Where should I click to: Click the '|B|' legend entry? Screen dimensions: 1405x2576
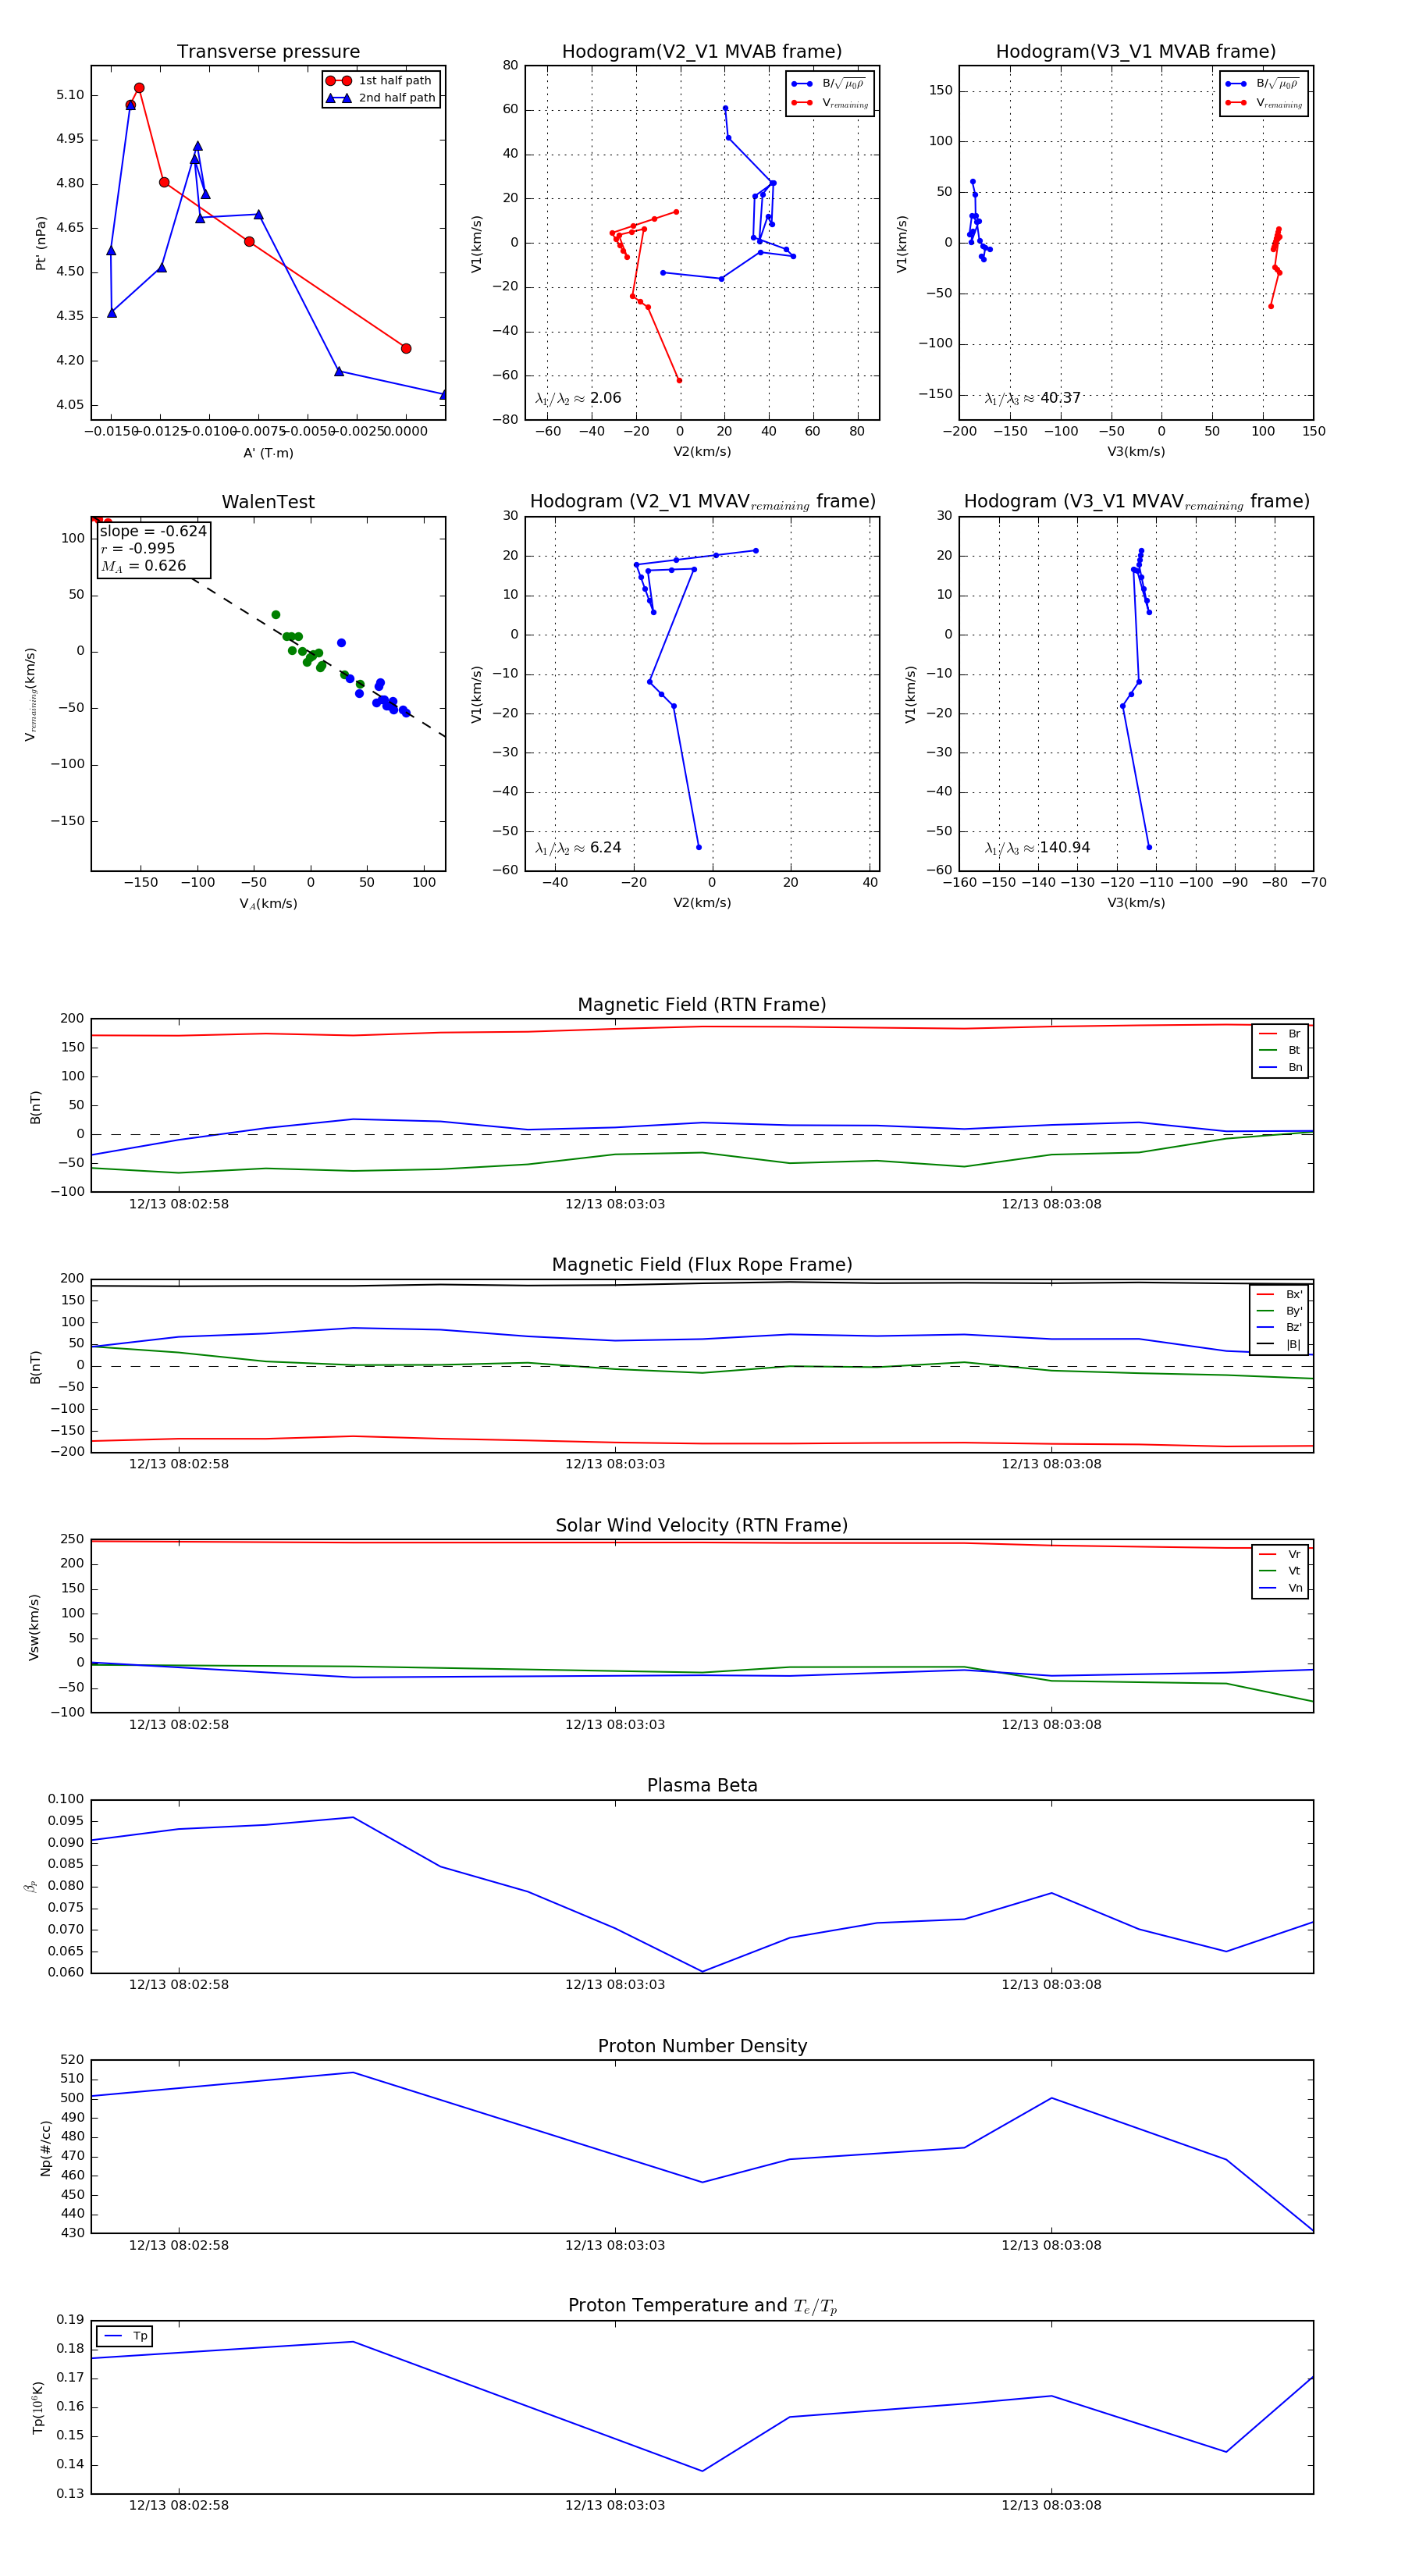[x=1280, y=1345]
